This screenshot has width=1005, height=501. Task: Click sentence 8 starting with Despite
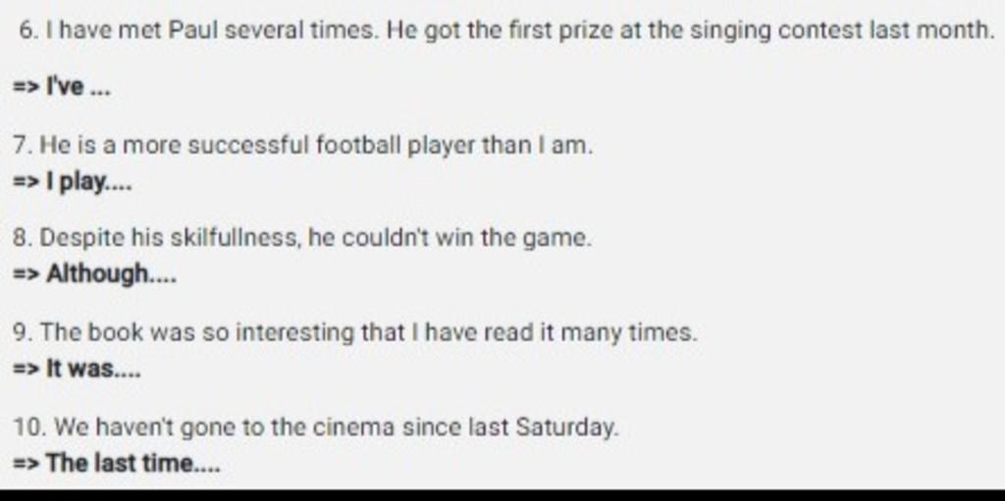point(302,239)
